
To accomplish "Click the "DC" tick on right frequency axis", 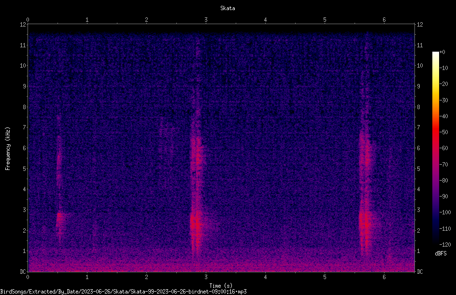I will (x=420, y=272).
